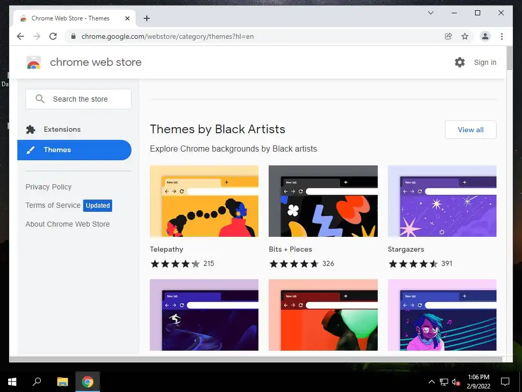
Task: Click the 215 rating count
Action: click(208, 264)
